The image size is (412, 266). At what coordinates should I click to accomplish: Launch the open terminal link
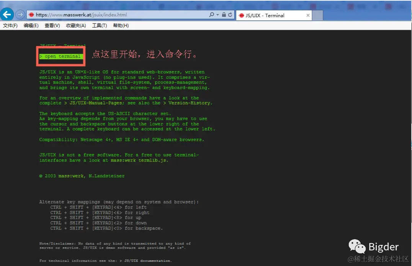(61, 56)
